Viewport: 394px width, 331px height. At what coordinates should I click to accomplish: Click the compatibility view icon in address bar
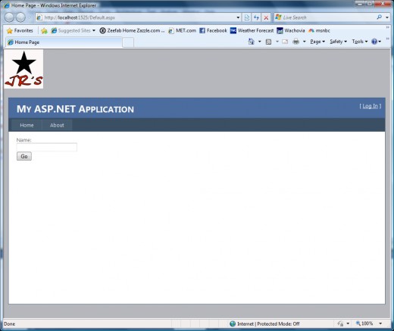coord(247,17)
